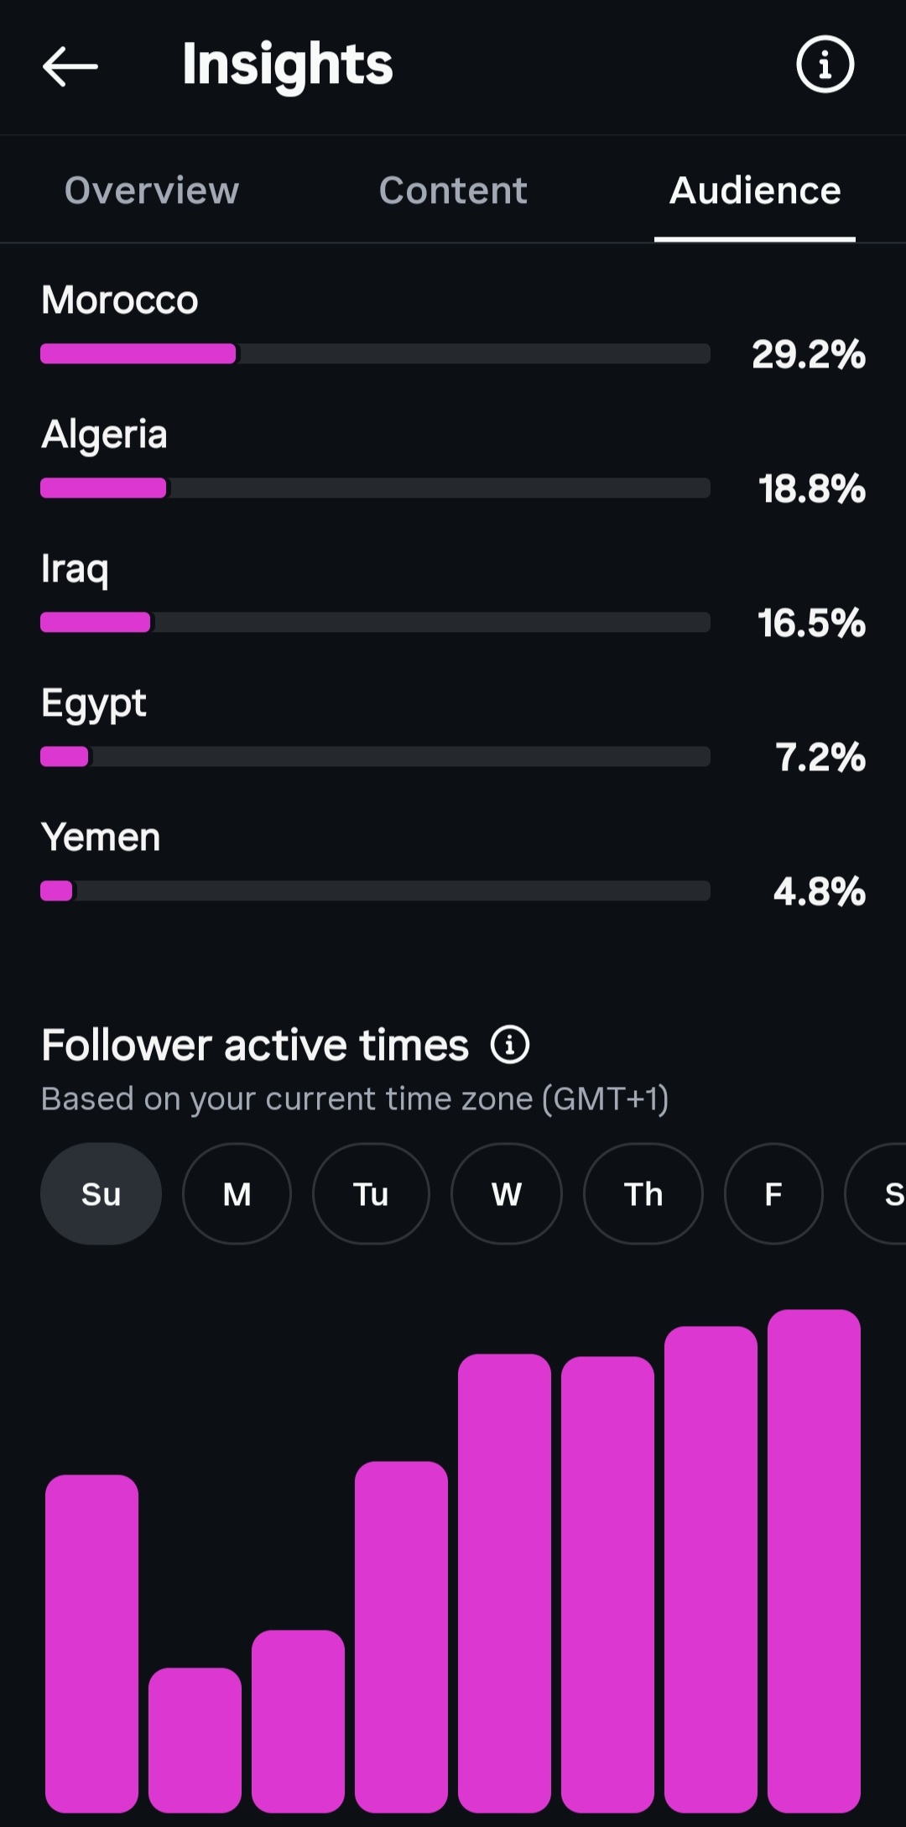Tap the Morocco percentage bar

(375, 353)
